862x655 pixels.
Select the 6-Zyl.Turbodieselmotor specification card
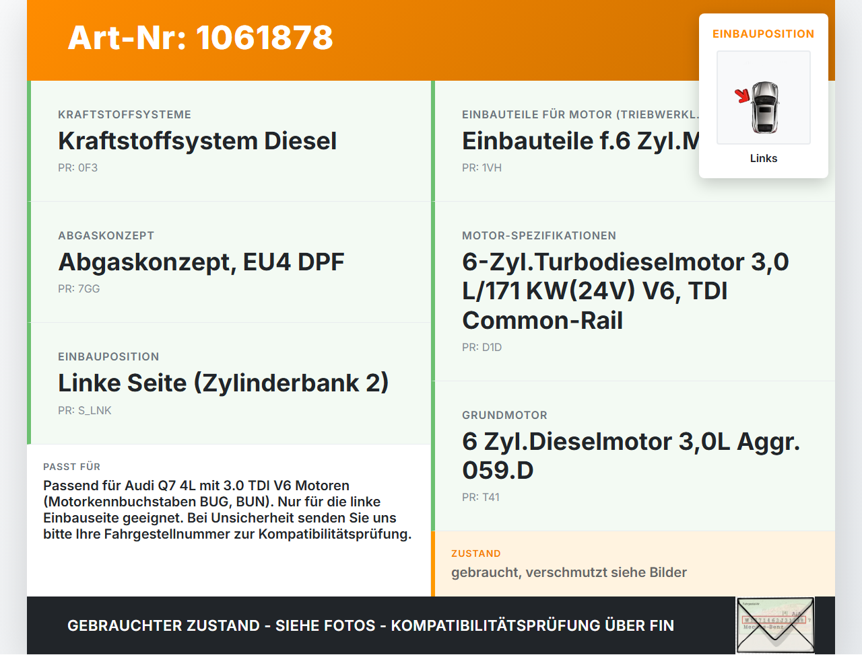(633, 291)
